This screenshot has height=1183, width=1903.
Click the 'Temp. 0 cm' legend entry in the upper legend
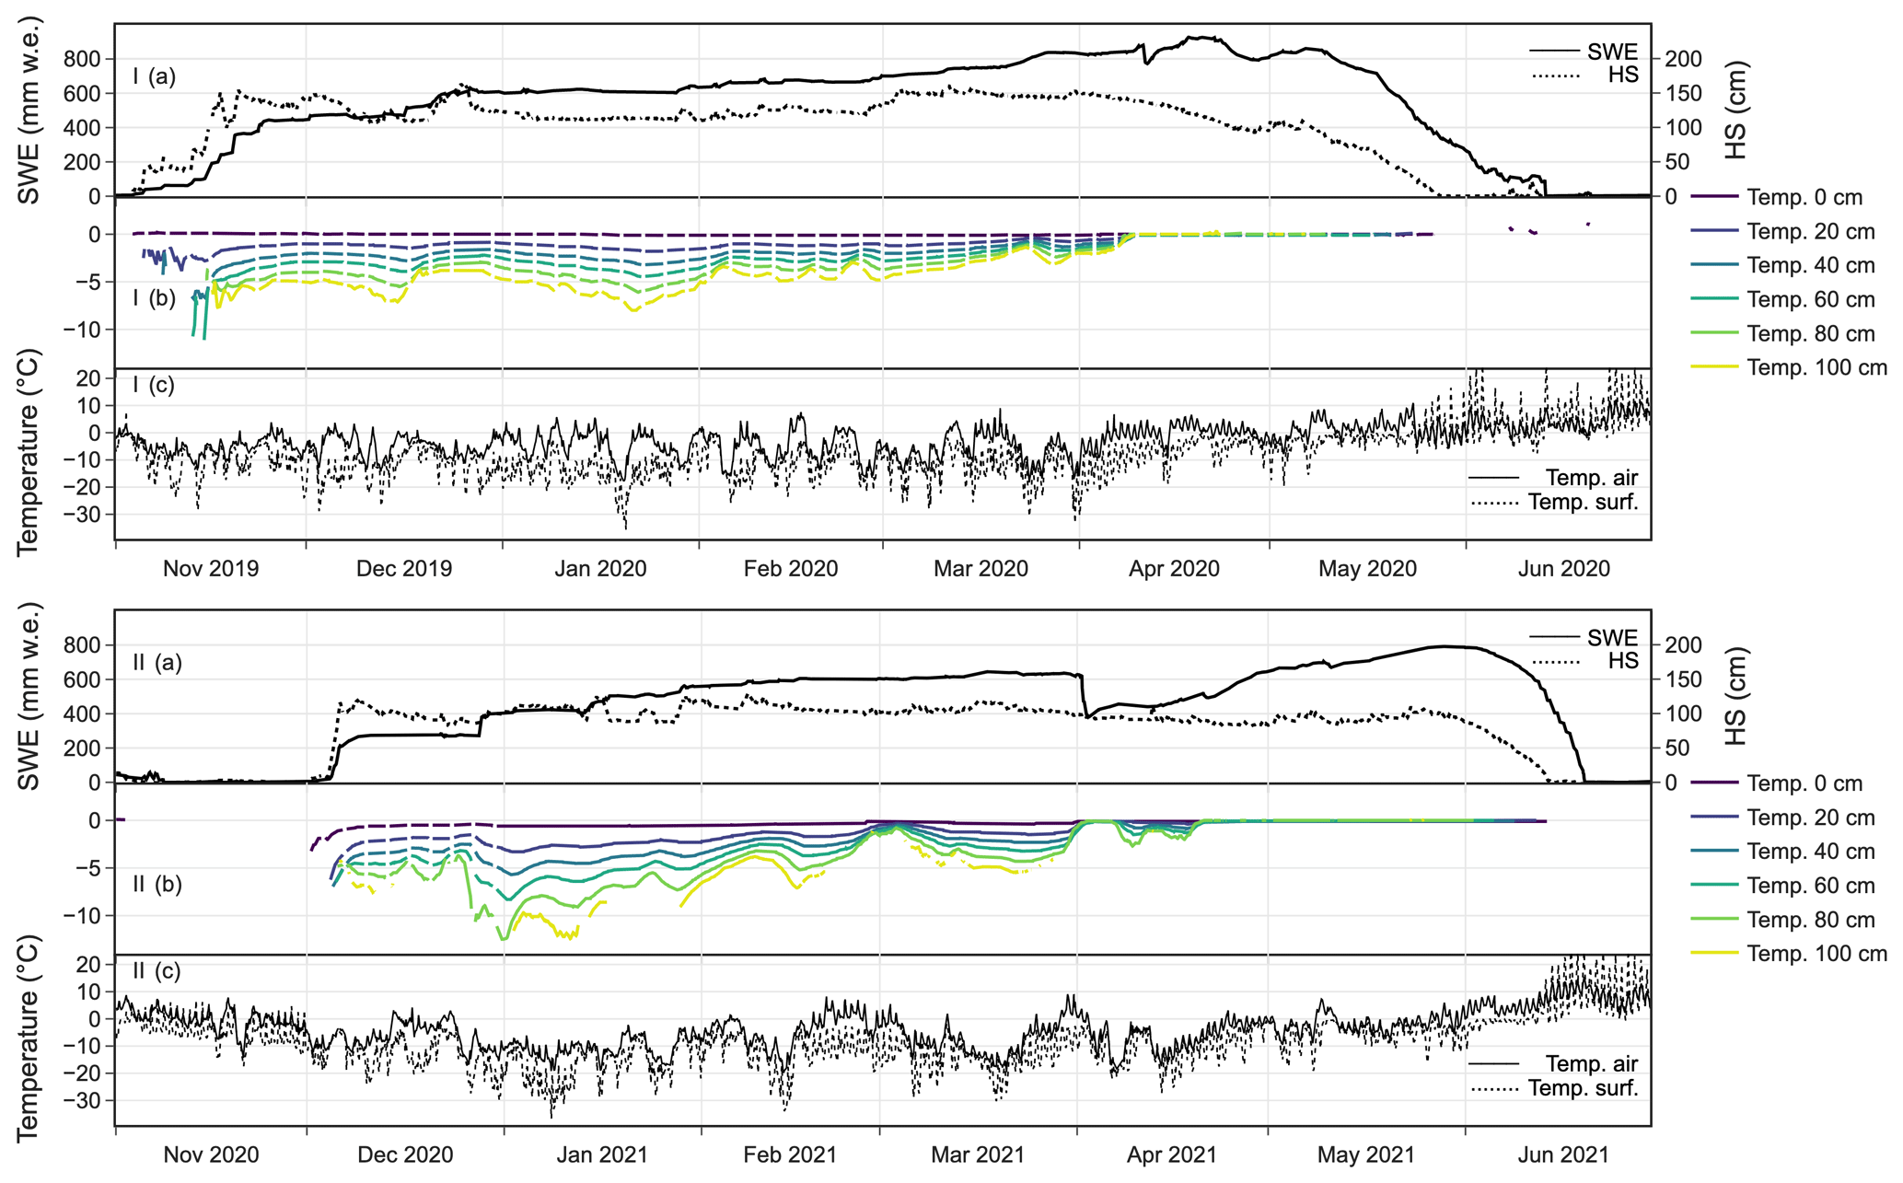coord(1803,197)
